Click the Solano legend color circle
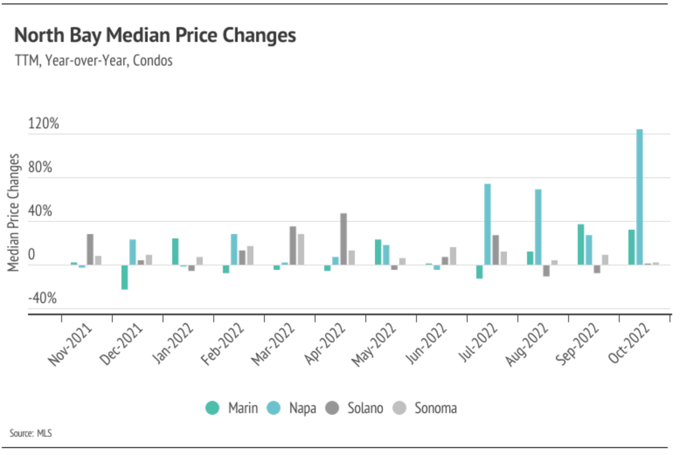 (332, 408)
